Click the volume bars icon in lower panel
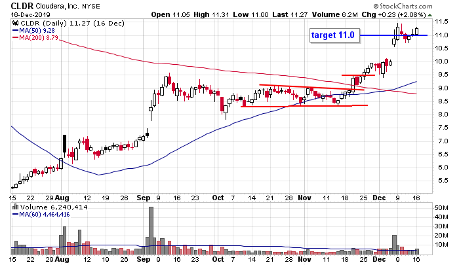459x265 pixels. click(16, 207)
